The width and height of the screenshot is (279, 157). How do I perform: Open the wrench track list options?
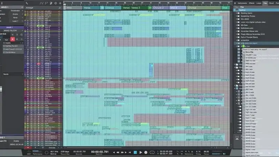(x=26, y=3)
